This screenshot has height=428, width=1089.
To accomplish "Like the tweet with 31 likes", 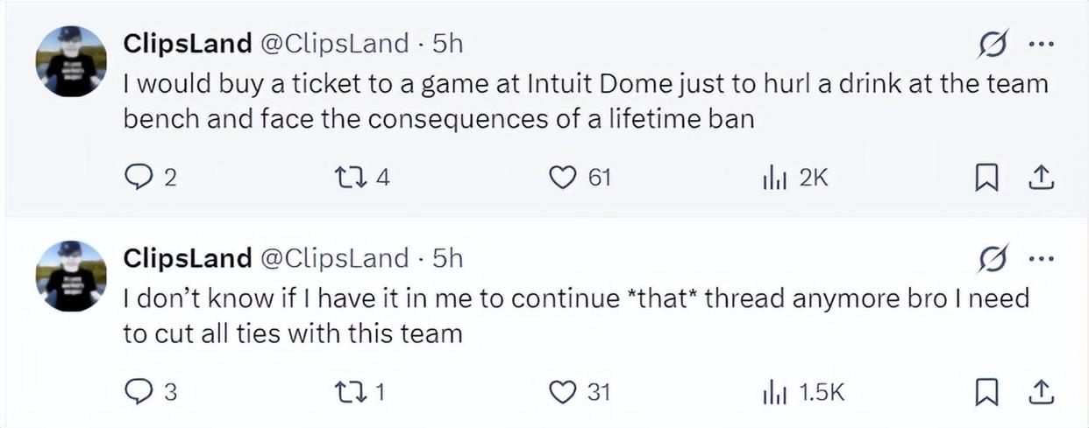I will pyautogui.click(x=561, y=393).
